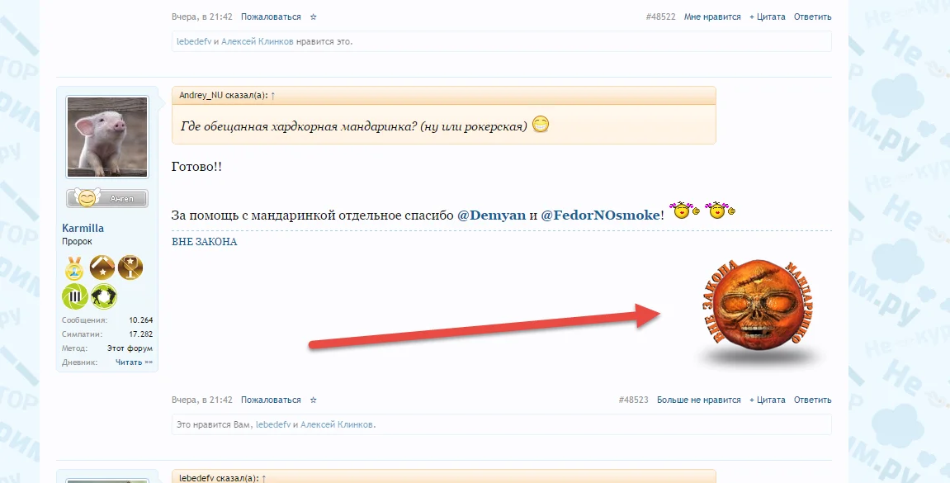This screenshot has width=950, height=483.
Task: Click '+ Цитата' on post #48523
Action: tap(767, 400)
